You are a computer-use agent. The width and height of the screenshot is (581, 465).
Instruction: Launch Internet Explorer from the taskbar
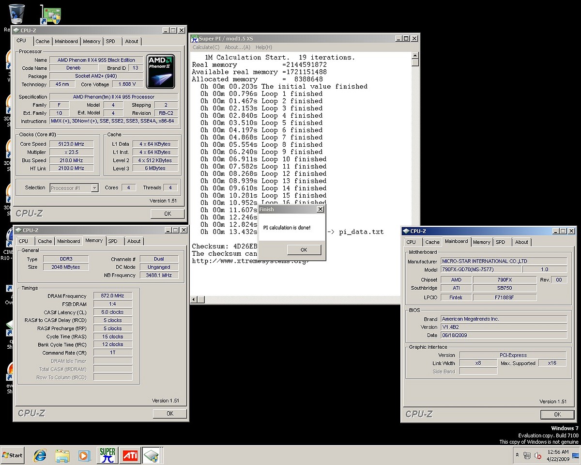(x=40, y=455)
